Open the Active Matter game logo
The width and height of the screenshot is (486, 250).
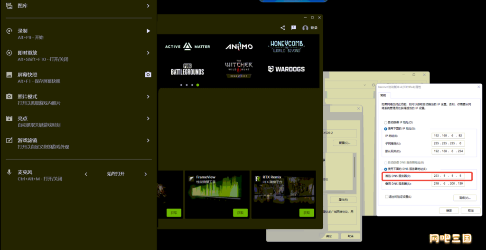[187, 47]
